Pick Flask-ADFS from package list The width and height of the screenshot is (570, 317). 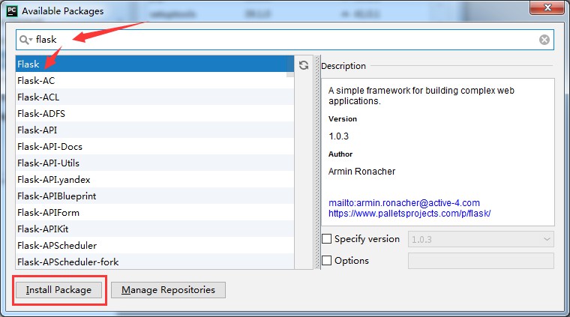point(40,113)
